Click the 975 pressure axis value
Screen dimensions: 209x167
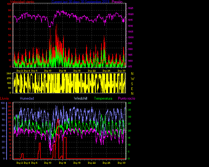point(130,66)
